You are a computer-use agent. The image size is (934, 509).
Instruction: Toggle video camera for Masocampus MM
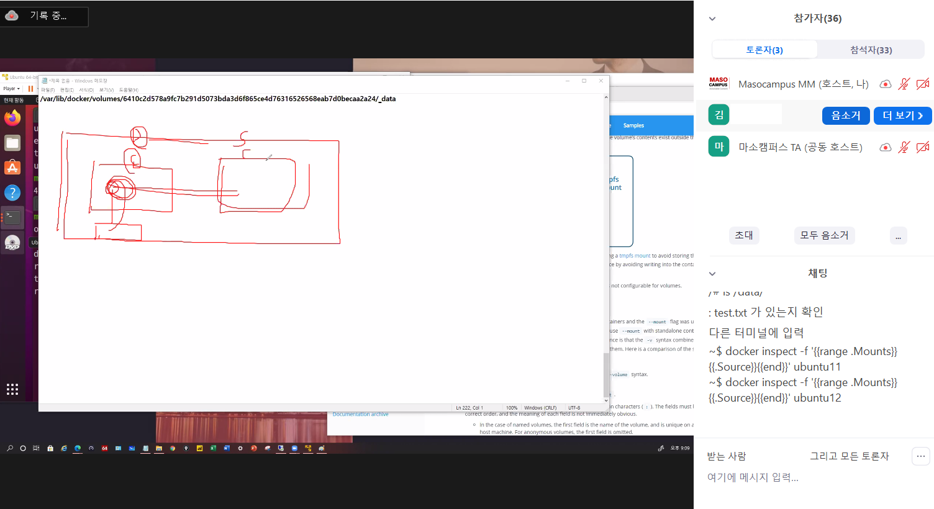(923, 84)
